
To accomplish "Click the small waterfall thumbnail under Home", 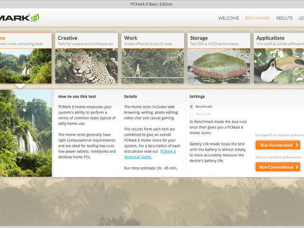I will coord(25,66).
